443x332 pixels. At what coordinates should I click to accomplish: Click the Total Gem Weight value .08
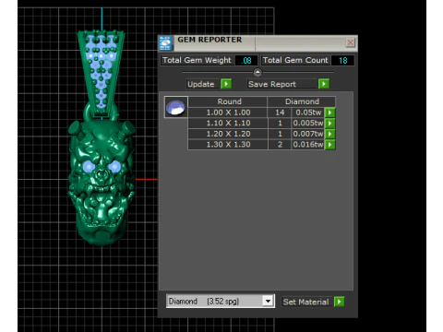pyautogui.click(x=246, y=61)
